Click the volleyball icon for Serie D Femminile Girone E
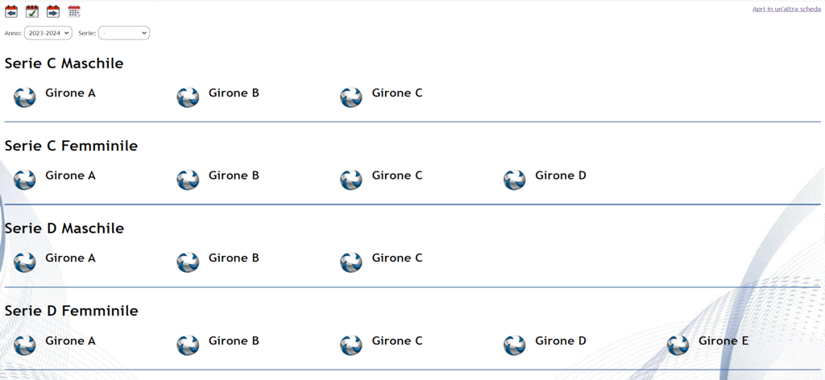Viewport: 825px width, 380px height. pos(678,345)
